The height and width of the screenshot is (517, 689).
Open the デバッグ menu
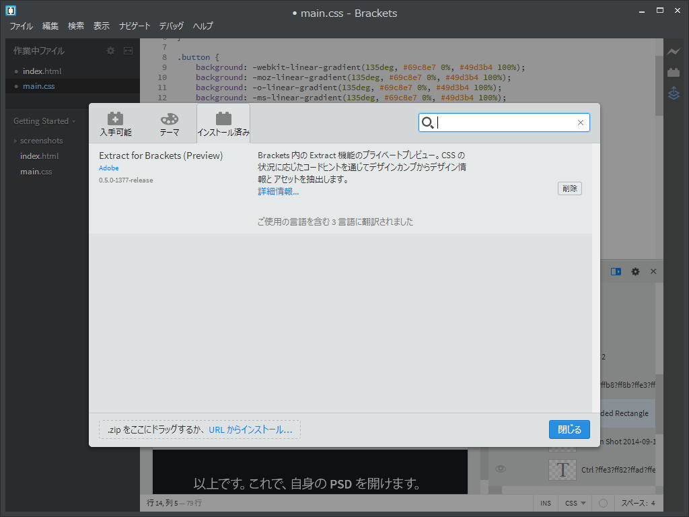[x=171, y=26]
